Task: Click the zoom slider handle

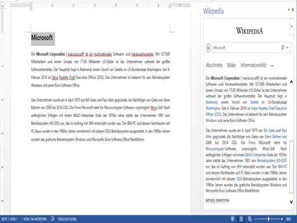Action: [x=269, y=219]
